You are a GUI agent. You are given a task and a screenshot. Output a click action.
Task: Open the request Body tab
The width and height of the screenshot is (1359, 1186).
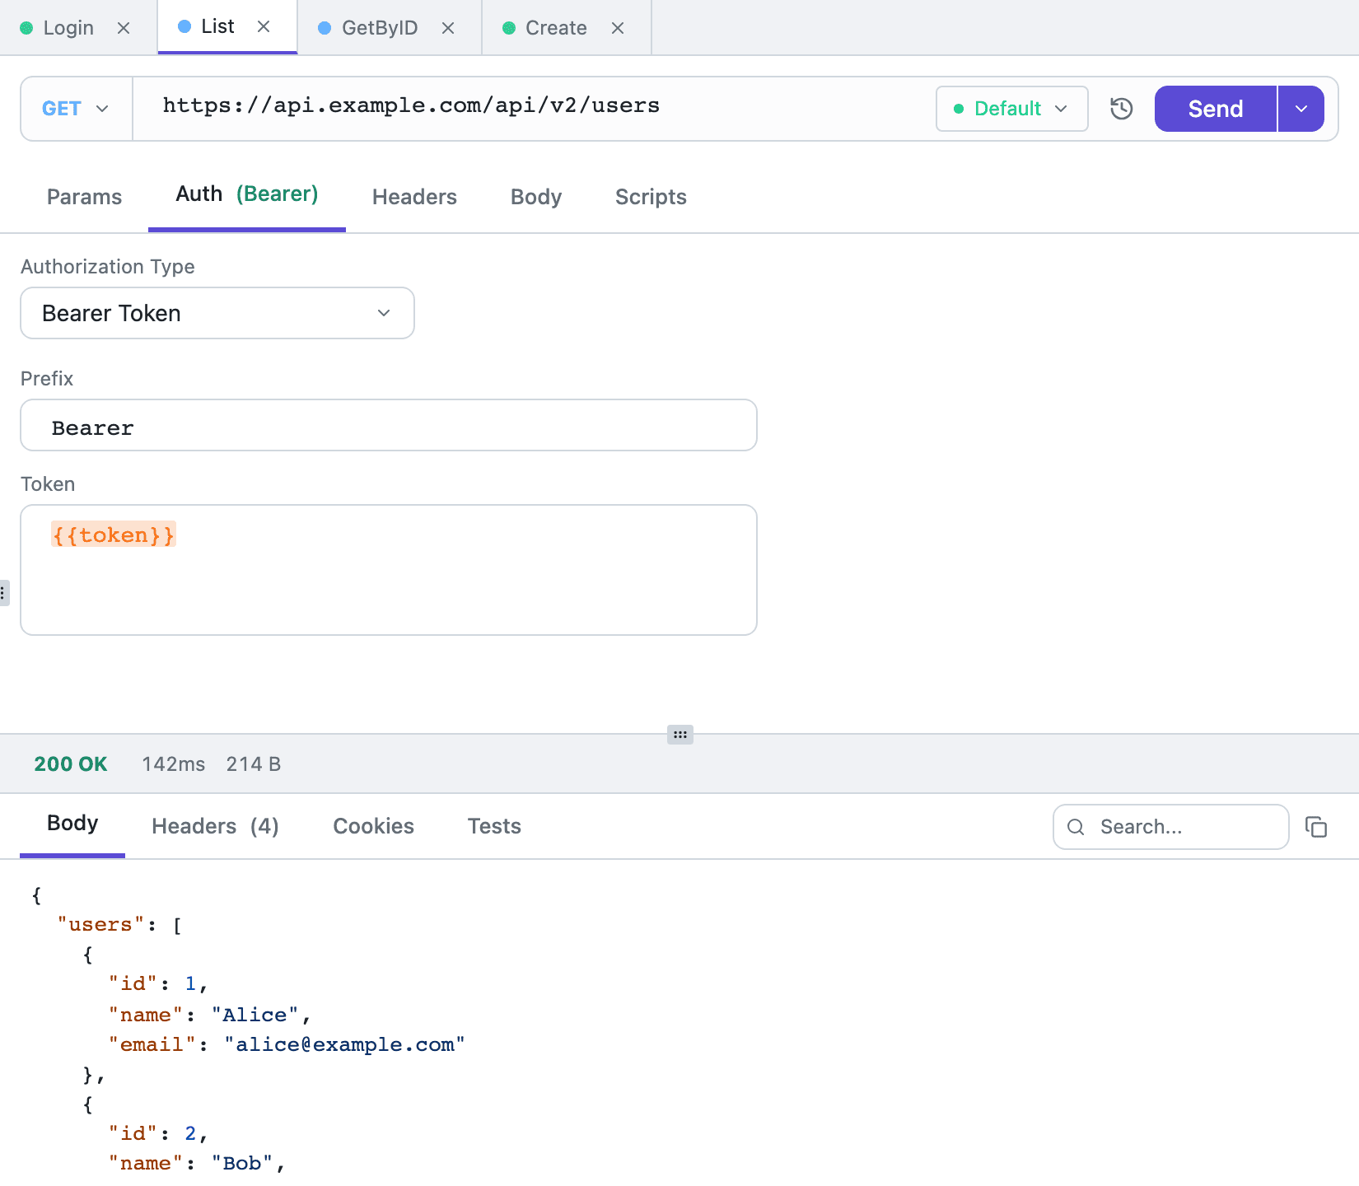pos(536,197)
